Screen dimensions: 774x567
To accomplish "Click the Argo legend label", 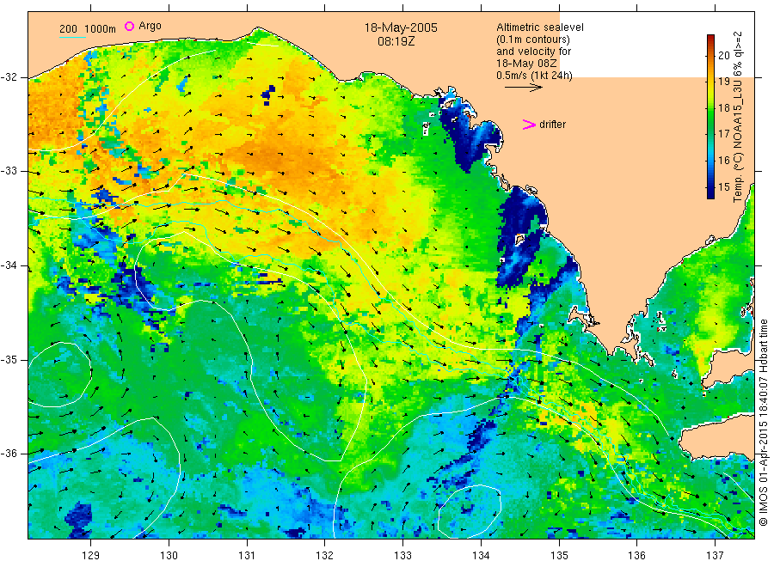I will [150, 26].
